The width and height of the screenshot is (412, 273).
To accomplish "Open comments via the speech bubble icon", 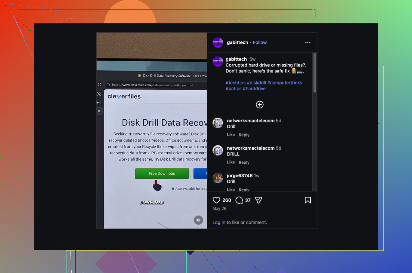I will (x=239, y=200).
